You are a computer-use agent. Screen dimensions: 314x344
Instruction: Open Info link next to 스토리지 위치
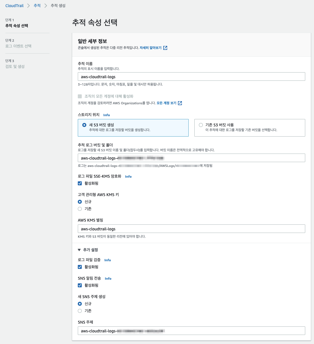coord(107,115)
